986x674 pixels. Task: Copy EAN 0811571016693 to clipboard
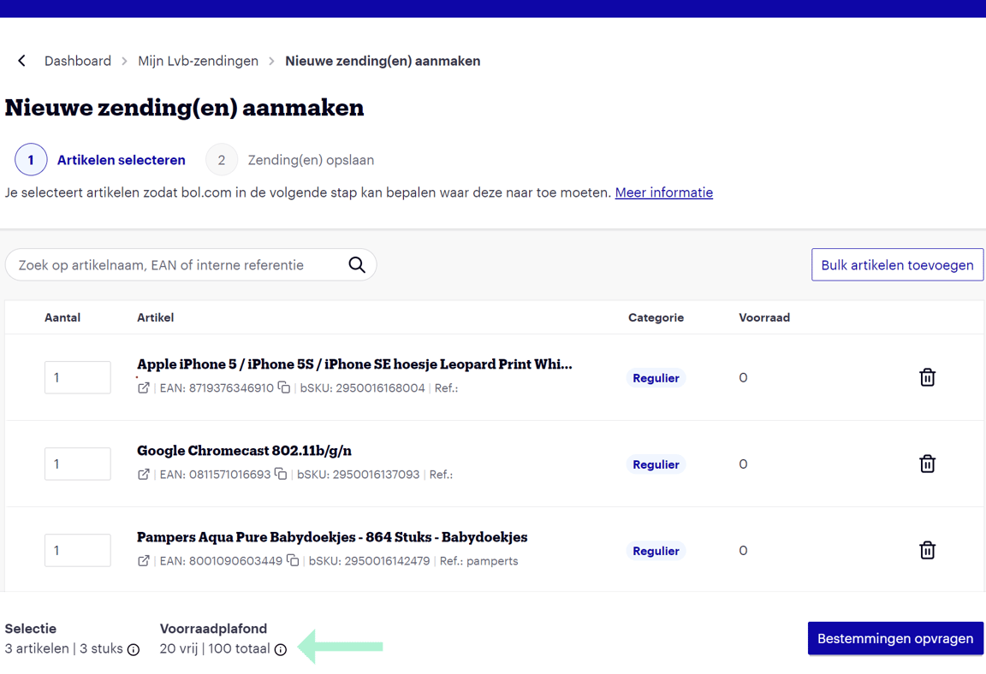[x=281, y=474]
